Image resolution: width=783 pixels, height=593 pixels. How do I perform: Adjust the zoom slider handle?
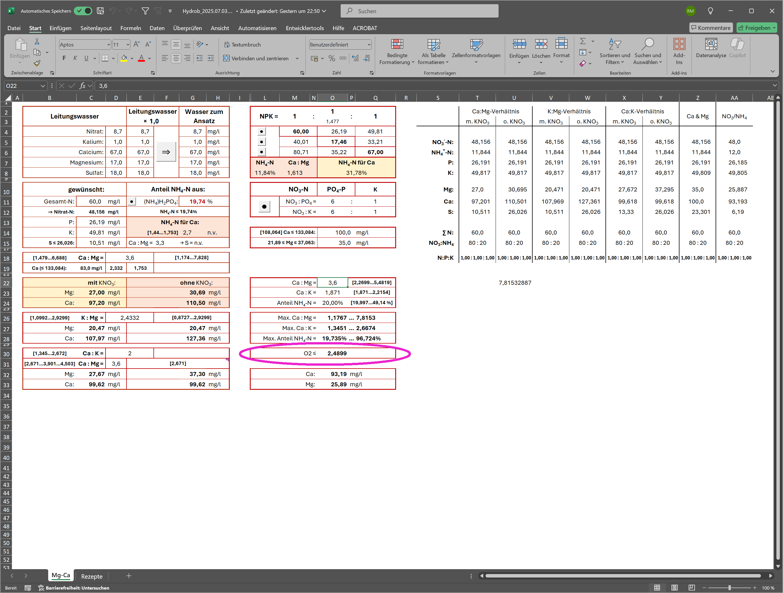coord(729,588)
